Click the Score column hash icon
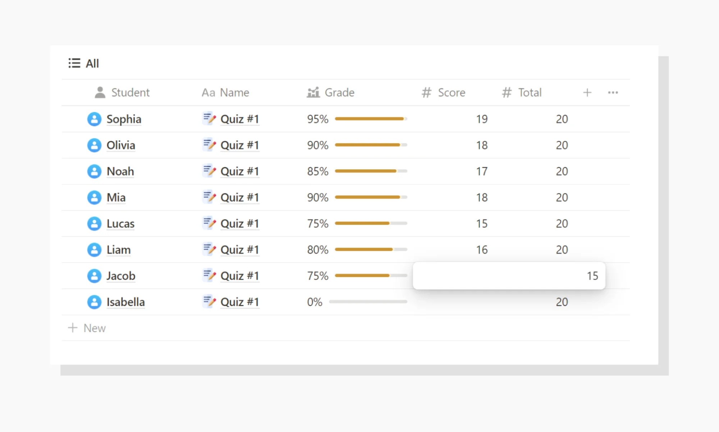 (x=428, y=92)
